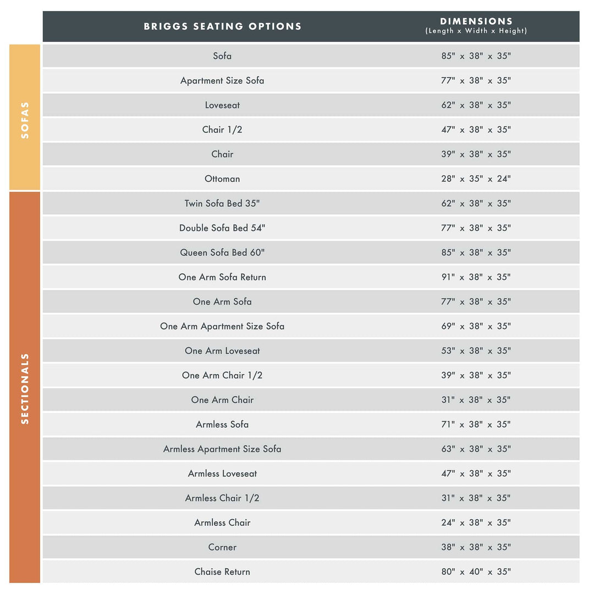Click the yellow Sofas category tab
The width and height of the screenshot is (594, 594).
[x=25, y=118]
